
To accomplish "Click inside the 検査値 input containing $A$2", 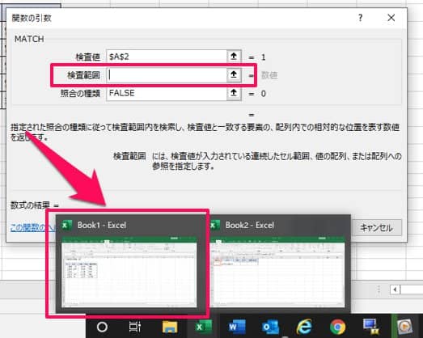I will [x=167, y=57].
